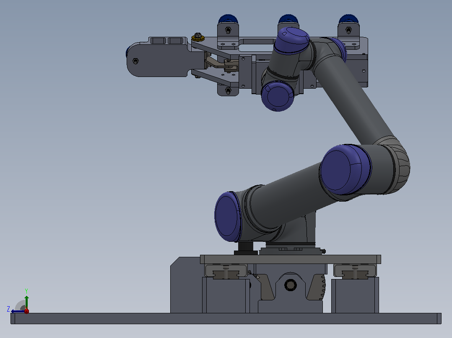Select the red origin point of the triad

(x=26, y=311)
